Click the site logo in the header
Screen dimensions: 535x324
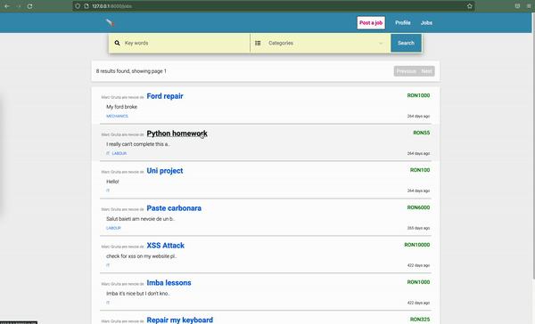coord(111,23)
